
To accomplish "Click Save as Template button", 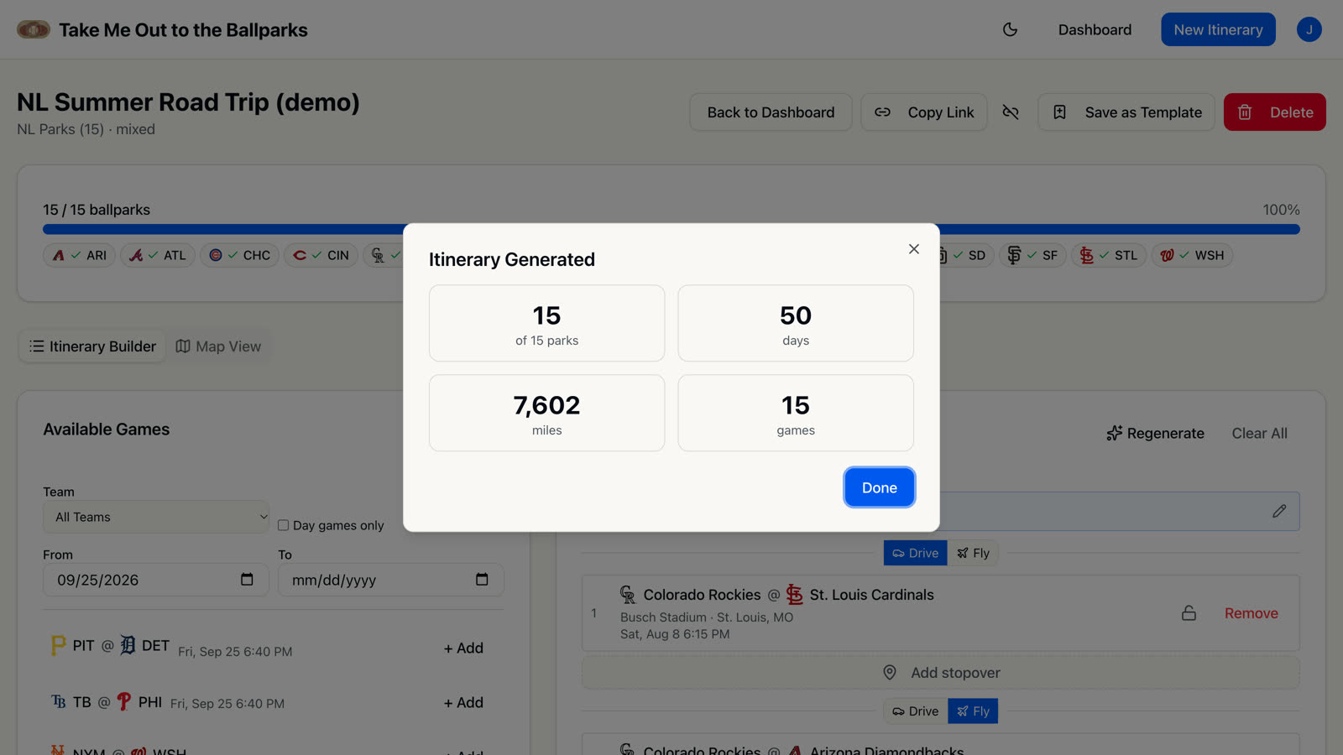I will click(1126, 112).
